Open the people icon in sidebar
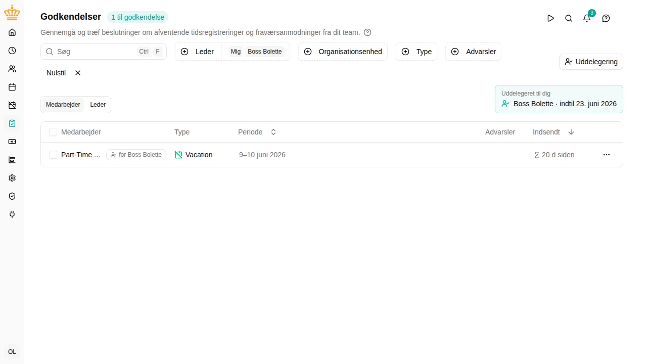Viewport: 647px width, 364px height. [x=12, y=69]
